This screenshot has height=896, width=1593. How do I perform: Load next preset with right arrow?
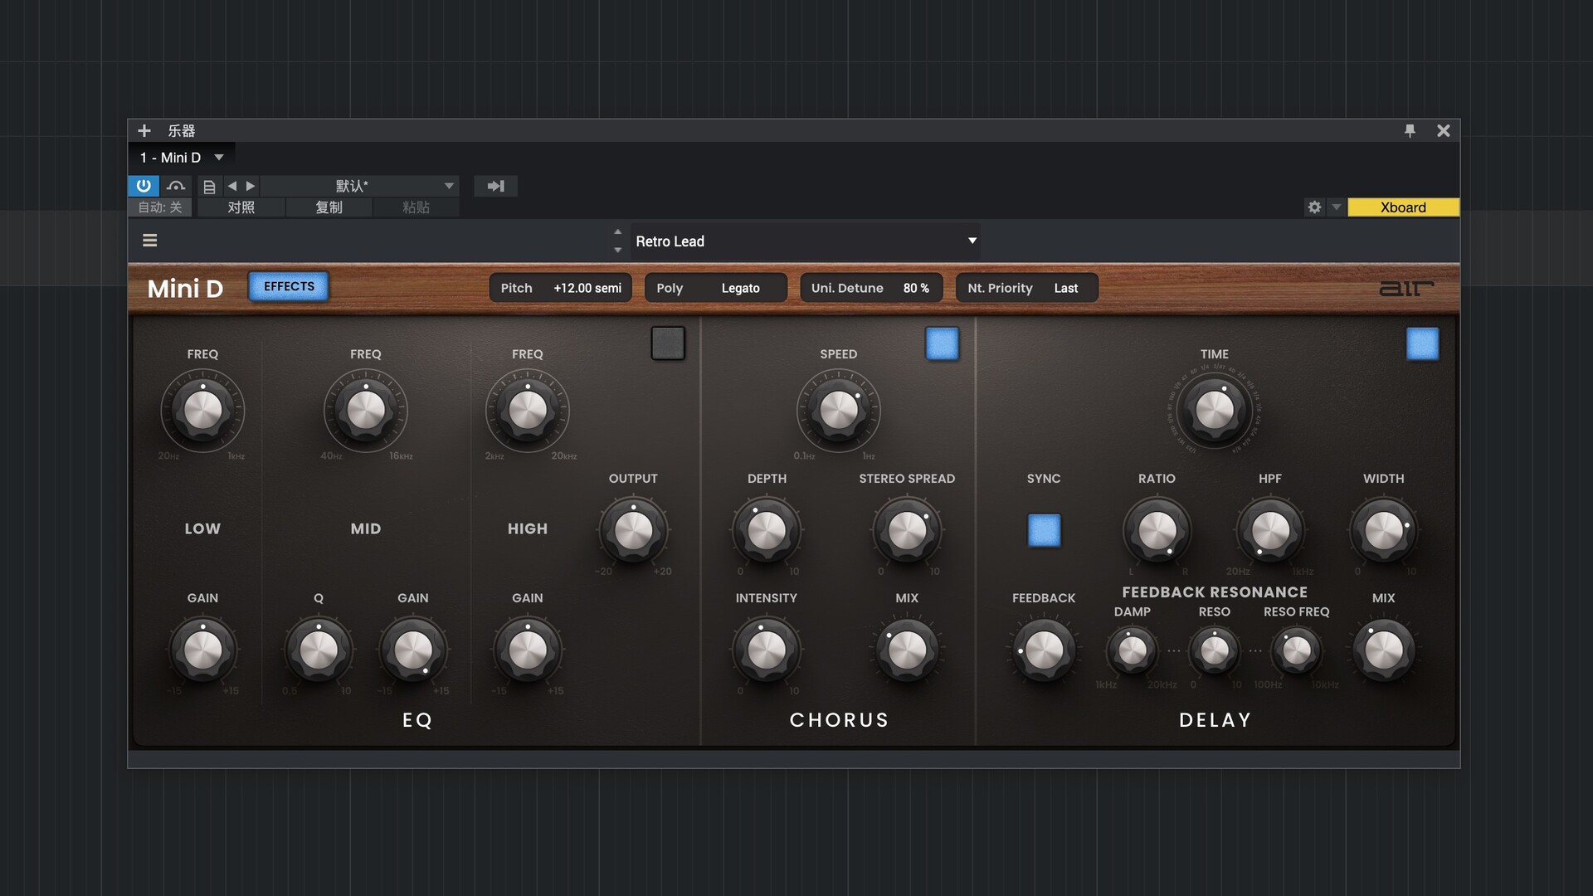(251, 186)
